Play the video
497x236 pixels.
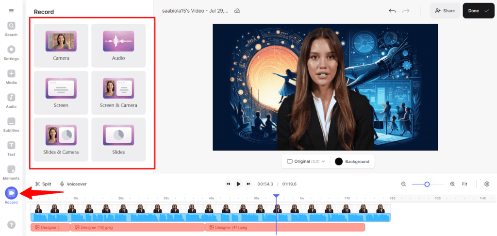click(x=238, y=184)
